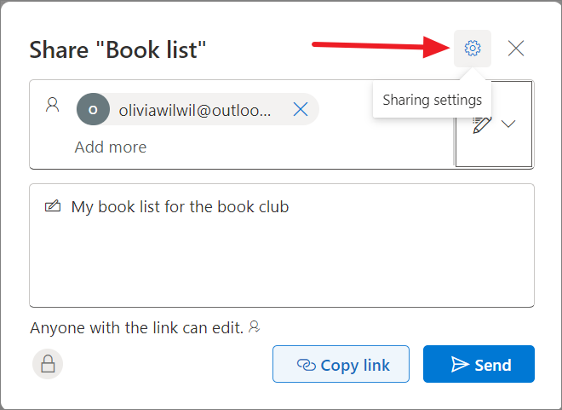
Task: Click people icon beside link permission text
Action: coord(254,326)
